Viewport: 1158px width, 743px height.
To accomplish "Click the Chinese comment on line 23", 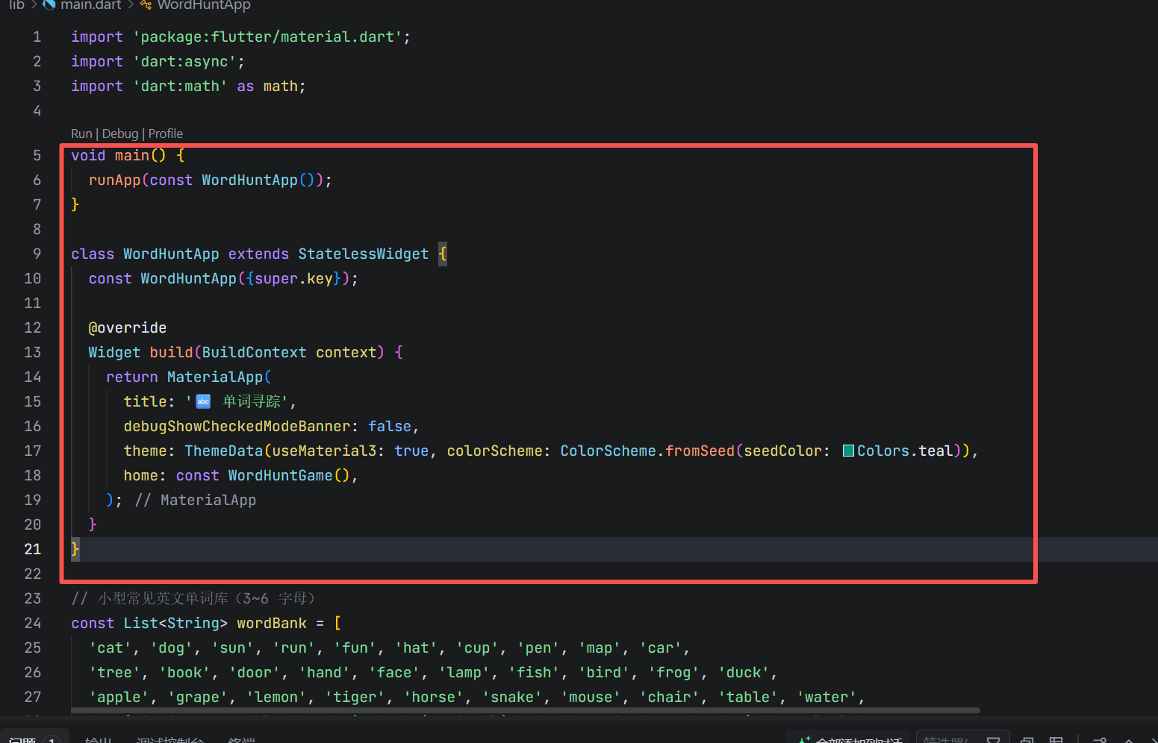I will 194,598.
